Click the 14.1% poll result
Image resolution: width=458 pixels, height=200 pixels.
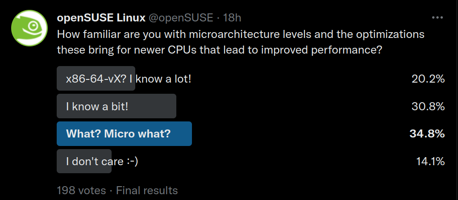coord(430,161)
